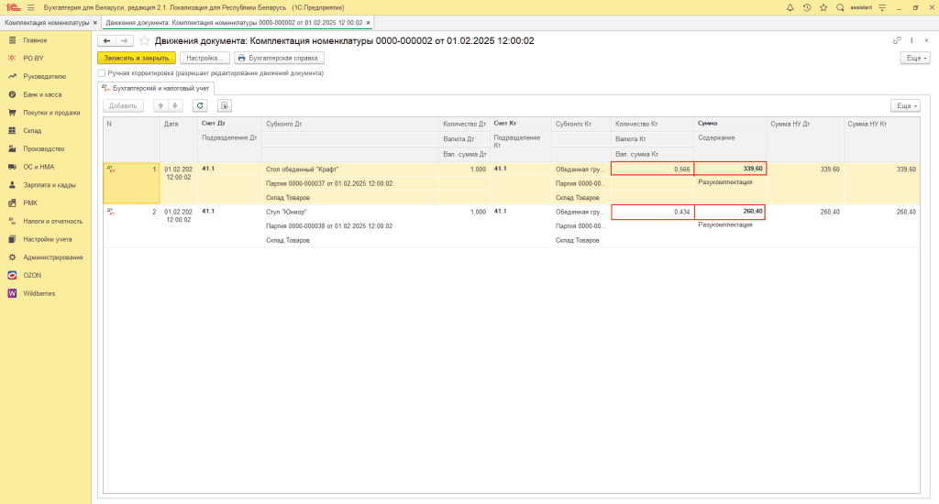The width and height of the screenshot is (939, 504).
Task: Expand the table toolbar Еще dropdown
Action: tap(904, 105)
